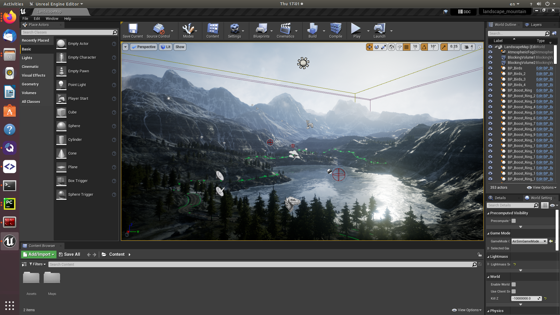This screenshot has width=560, height=315.
Task: Select the Sphere Trigger actor entry
Action: coord(86,195)
